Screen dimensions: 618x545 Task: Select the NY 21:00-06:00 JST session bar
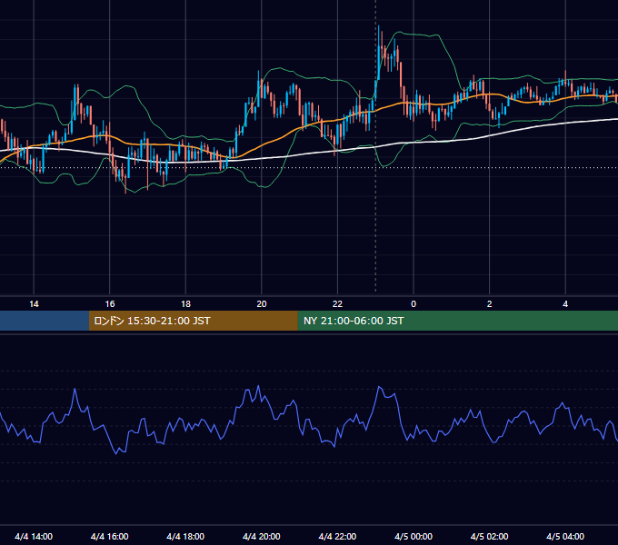(x=457, y=321)
